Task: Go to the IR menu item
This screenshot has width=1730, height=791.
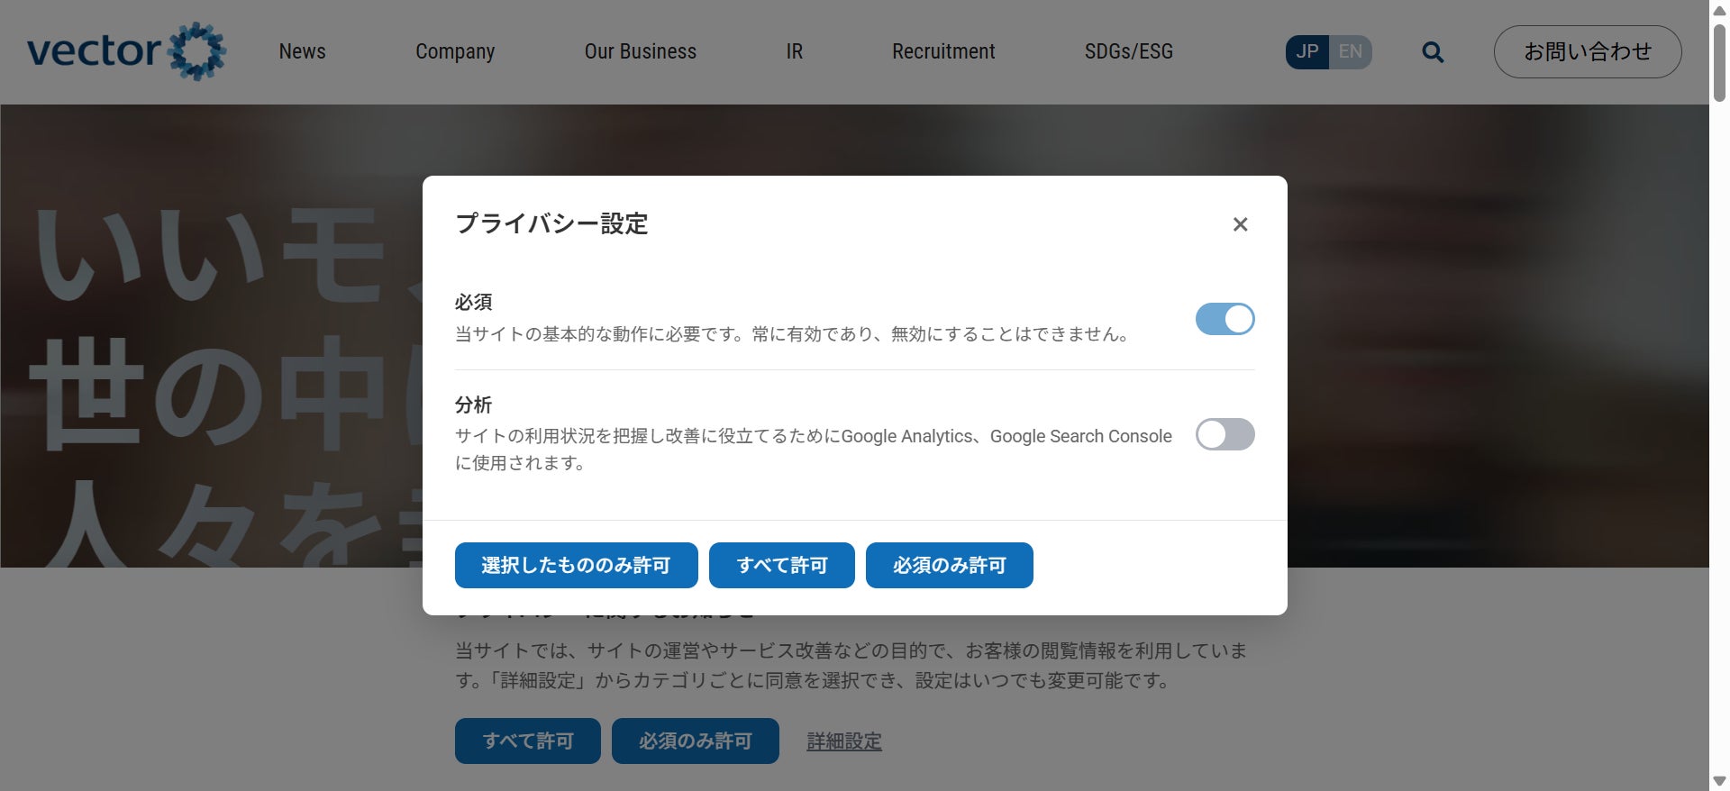Action: 794,51
